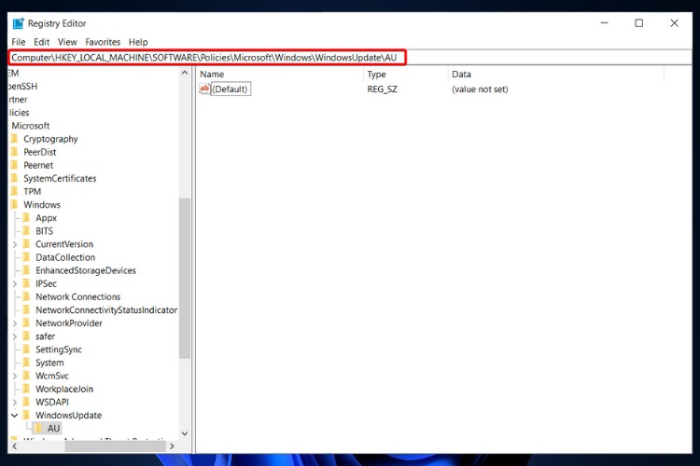Open the Edit menu
Image resolution: width=700 pixels, height=466 pixels.
coord(41,42)
